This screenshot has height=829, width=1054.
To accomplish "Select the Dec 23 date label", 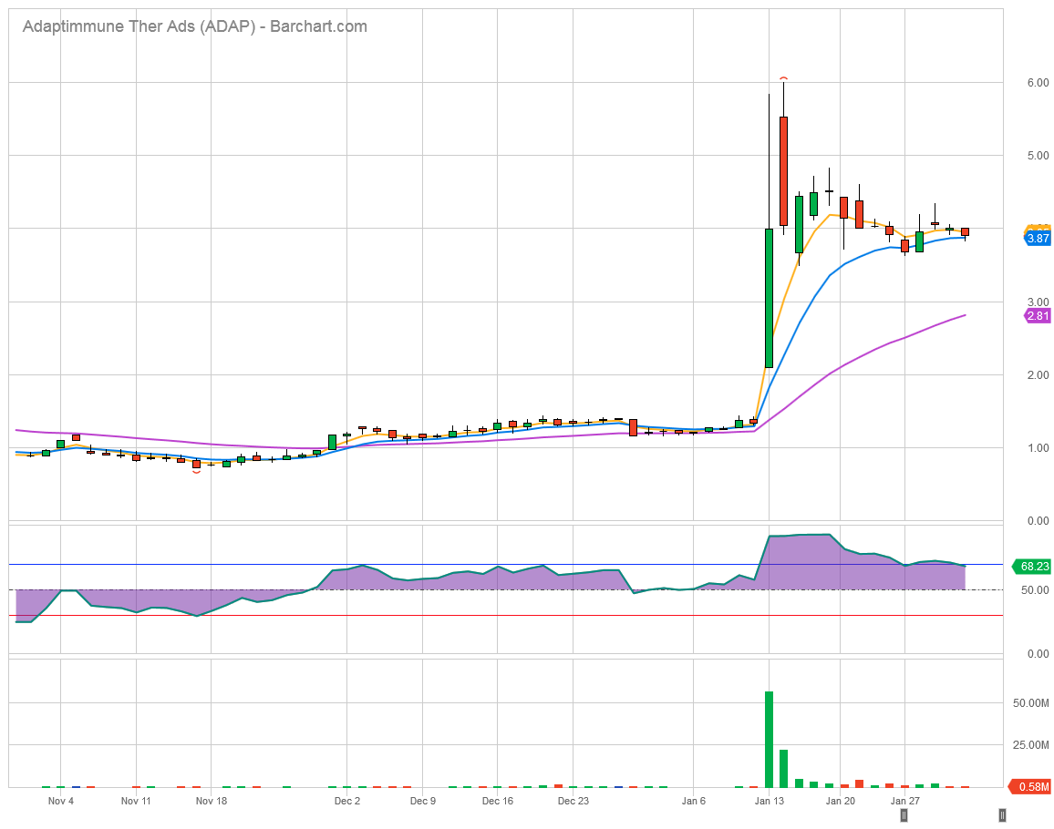I will tap(573, 801).
